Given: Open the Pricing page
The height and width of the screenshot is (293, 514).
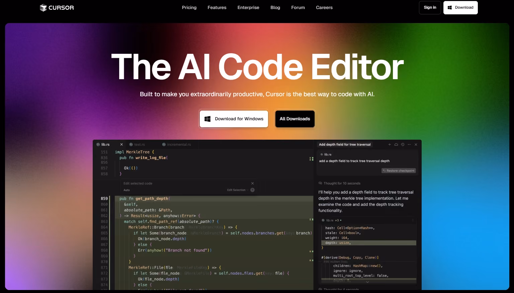Looking at the screenshot, I should 189,8.
